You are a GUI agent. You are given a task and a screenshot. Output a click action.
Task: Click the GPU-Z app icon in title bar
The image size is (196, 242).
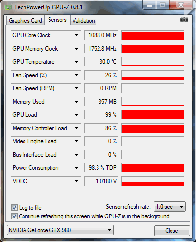coord(8,7)
